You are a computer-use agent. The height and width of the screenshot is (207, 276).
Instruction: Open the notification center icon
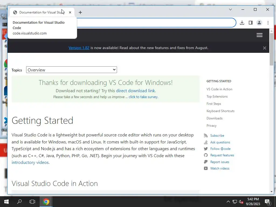(x=267, y=202)
